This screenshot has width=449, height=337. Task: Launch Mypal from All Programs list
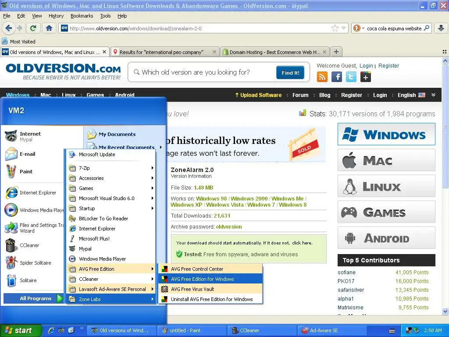tap(111, 249)
